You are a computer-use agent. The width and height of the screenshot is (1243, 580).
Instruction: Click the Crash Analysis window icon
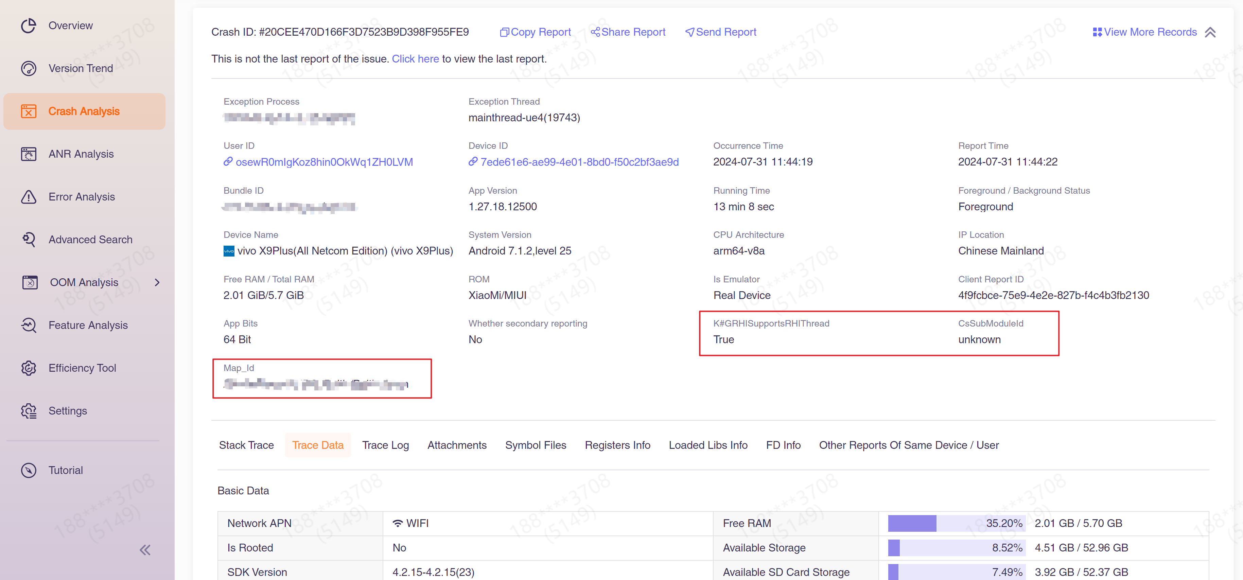pos(29,111)
